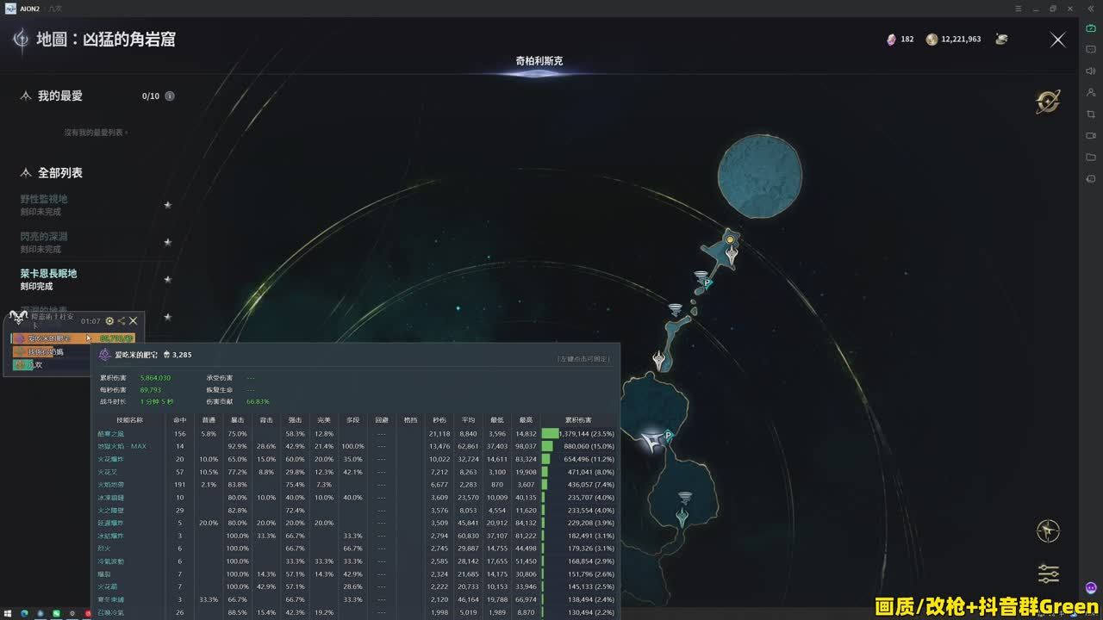Sort table by 技能名称 column
The width and height of the screenshot is (1103, 620).
[128, 420]
